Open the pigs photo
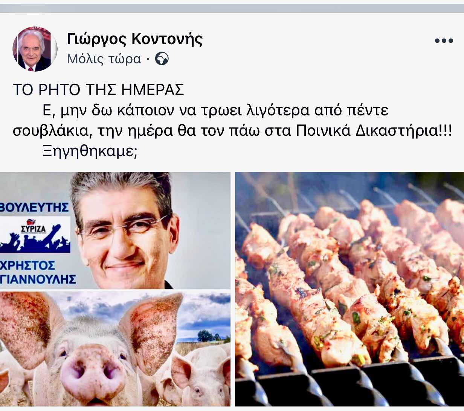 coord(115,349)
